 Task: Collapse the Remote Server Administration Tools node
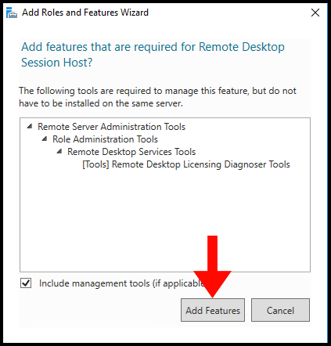(x=30, y=127)
